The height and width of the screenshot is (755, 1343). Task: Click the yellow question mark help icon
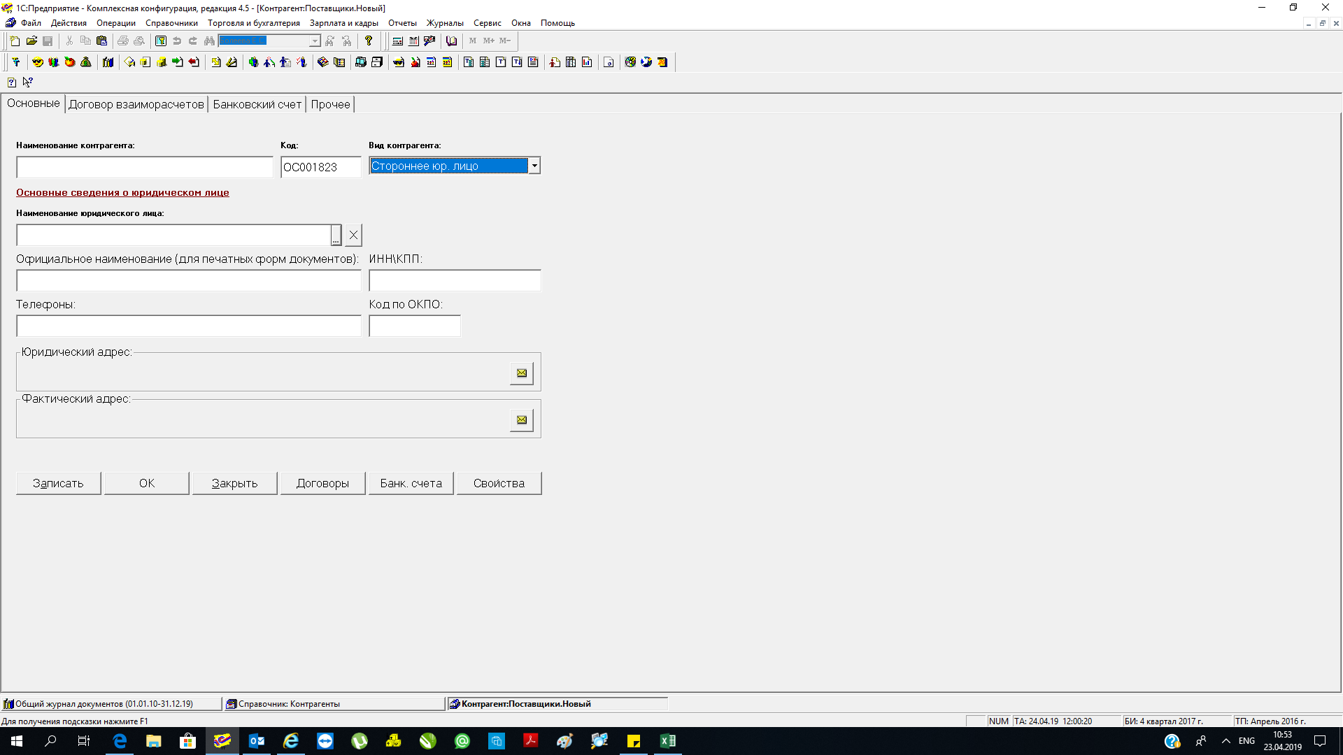point(369,41)
